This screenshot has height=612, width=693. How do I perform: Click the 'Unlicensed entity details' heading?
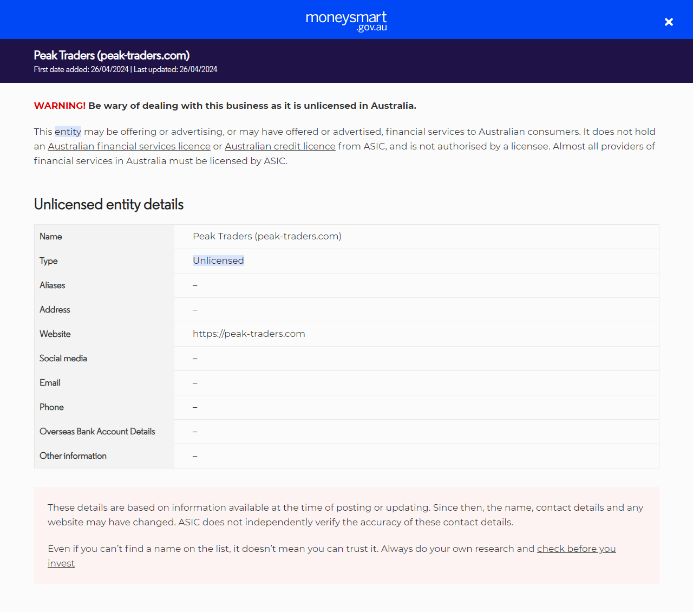(109, 204)
